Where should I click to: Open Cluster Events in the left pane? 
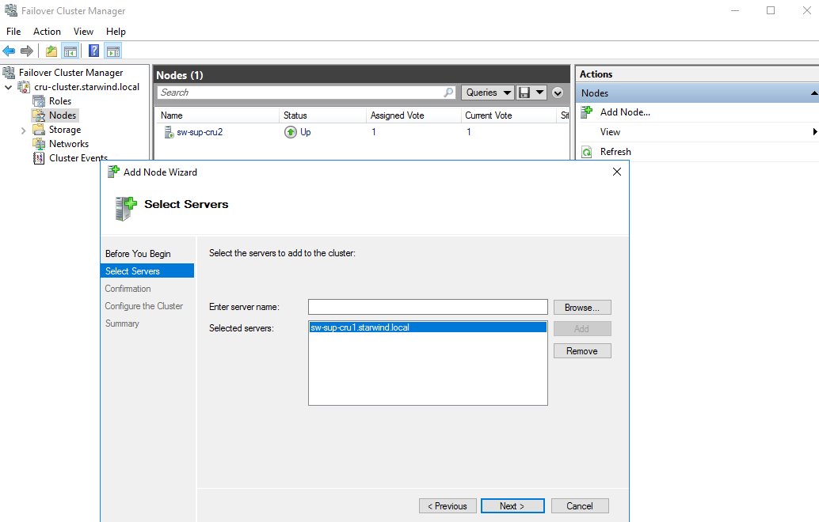(x=71, y=157)
